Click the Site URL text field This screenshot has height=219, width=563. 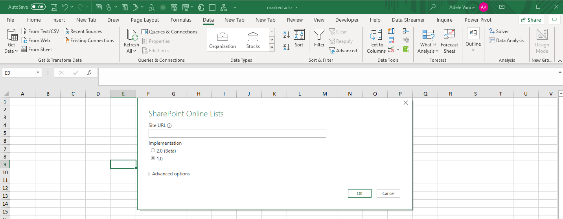pyautogui.click(x=237, y=134)
